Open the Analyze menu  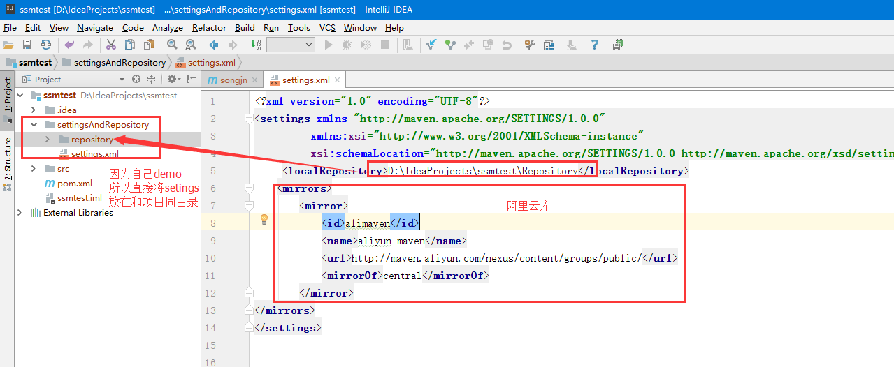pyautogui.click(x=168, y=28)
